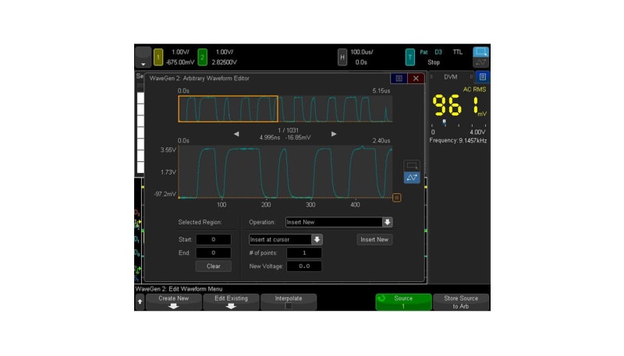Click the Start value field
The height and width of the screenshot is (356, 624).
[x=213, y=239]
